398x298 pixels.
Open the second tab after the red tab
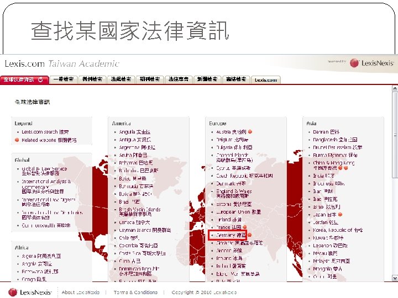(x=92, y=79)
